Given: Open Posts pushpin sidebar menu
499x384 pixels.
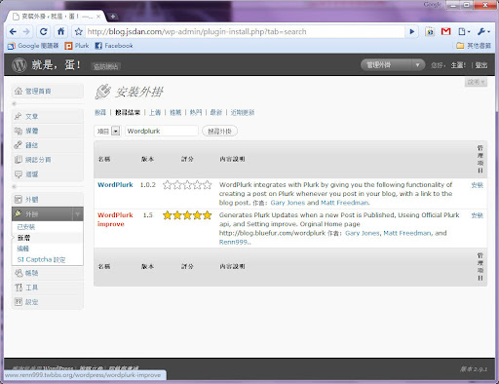Looking at the screenshot, I should (x=48, y=116).
